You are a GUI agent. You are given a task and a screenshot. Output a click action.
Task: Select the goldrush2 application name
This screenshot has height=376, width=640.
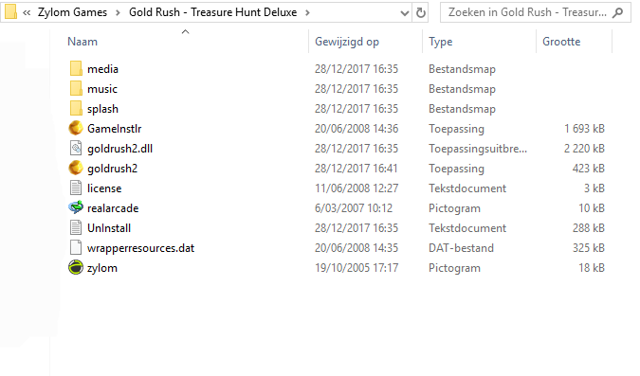112,169
